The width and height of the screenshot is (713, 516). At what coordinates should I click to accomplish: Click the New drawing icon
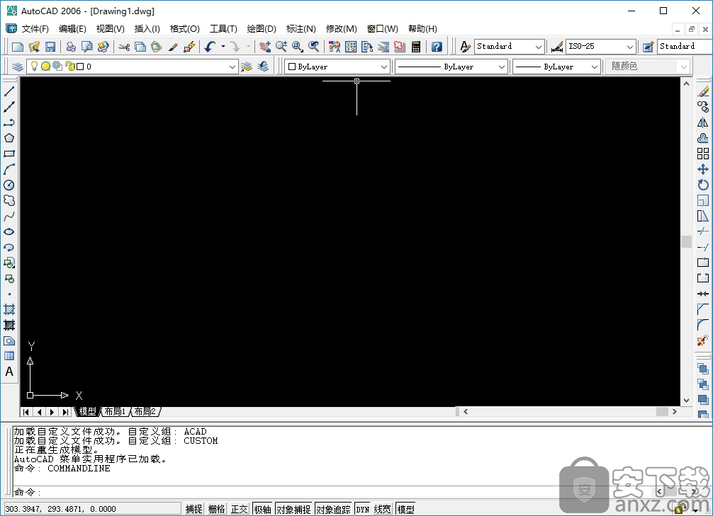[18, 46]
